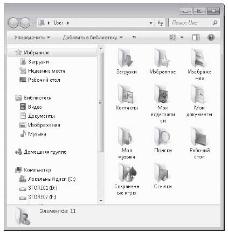The image size is (228, 234).
Task: Expand the Упорядочить dropdown menu
Action: [32, 38]
